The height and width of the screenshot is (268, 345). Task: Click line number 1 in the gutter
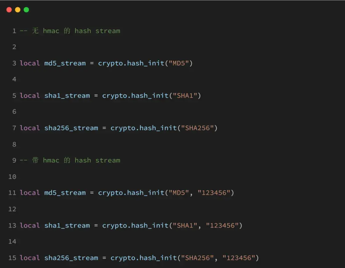coord(14,31)
